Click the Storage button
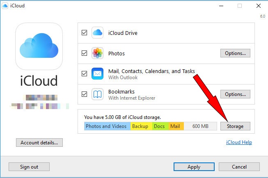 pyautogui.click(x=235, y=126)
